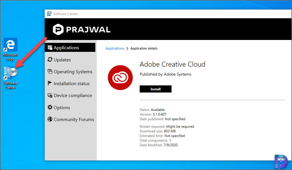Click the Options gear icon
This screenshot has height=170, width=292.
coord(50,107)
